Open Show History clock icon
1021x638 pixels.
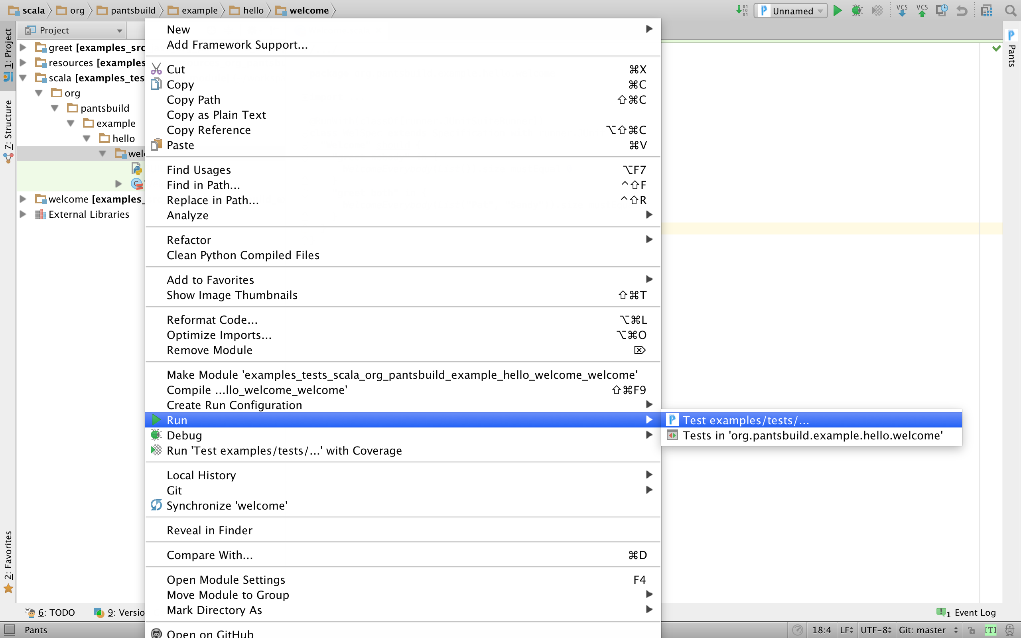942,10
